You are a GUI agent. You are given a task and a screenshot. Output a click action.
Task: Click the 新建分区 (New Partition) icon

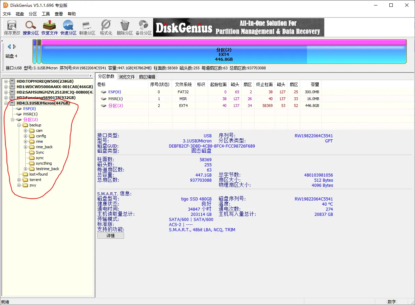[x=87, y=27]
